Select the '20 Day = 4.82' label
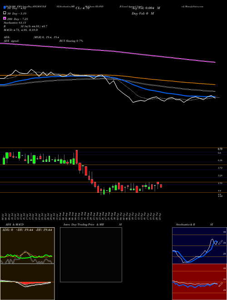 point(16,8)
